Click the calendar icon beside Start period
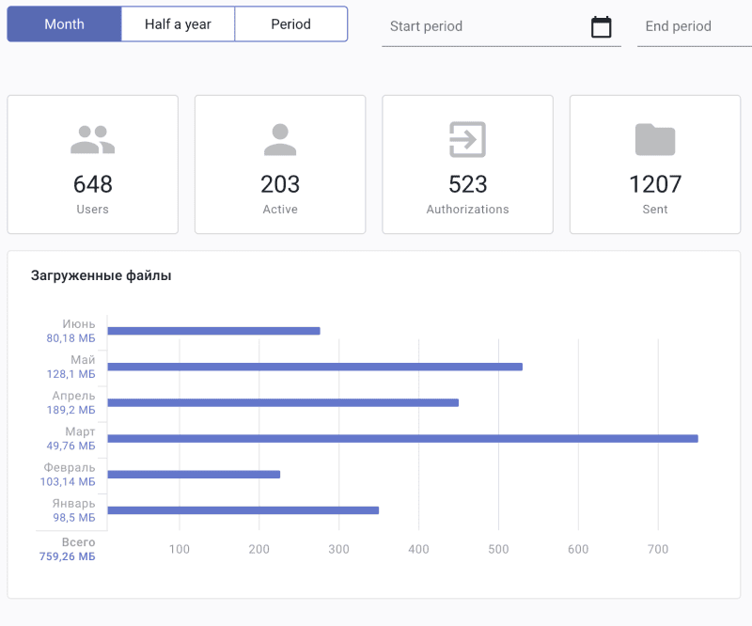752x626 pixels. [602, 27]
